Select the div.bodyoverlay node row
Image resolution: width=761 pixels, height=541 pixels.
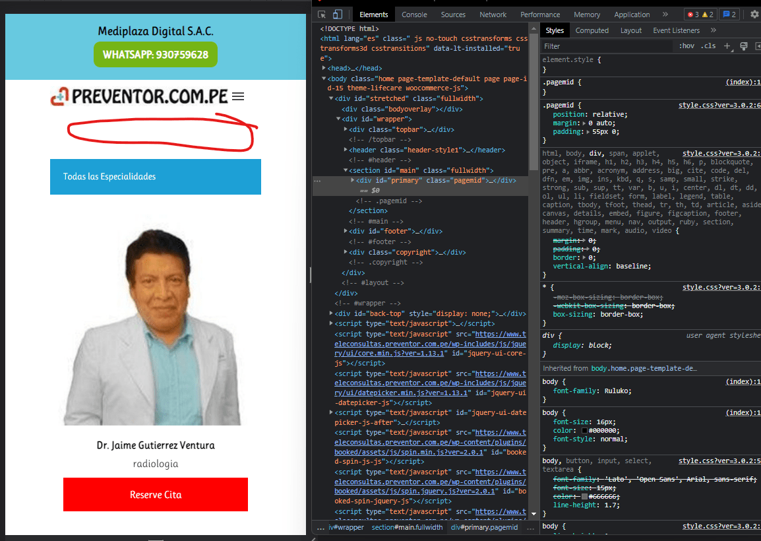tap(402, 110)
